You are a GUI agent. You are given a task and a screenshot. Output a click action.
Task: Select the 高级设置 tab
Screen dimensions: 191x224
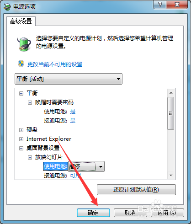(21, 21)
